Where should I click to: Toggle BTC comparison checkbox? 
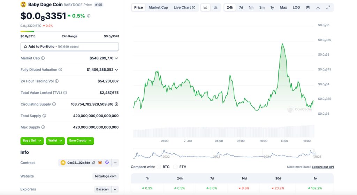[x=159, y=167]
